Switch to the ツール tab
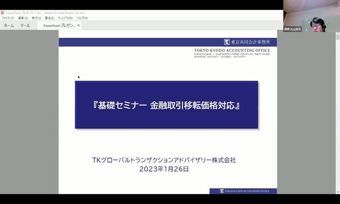This screenshot has height=204, width=340. coord(25,26)
